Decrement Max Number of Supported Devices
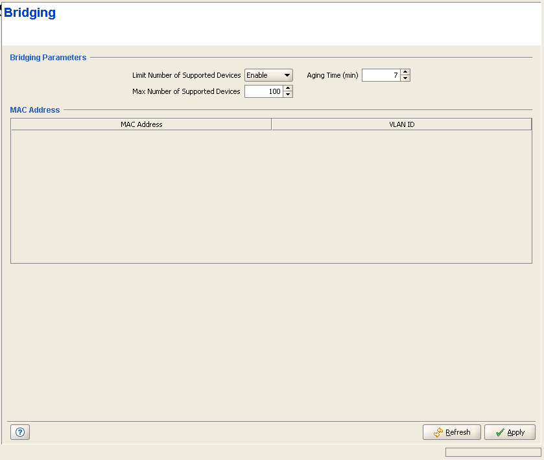The width and height of the screenshot is (544, 460). tap(288, 95)
